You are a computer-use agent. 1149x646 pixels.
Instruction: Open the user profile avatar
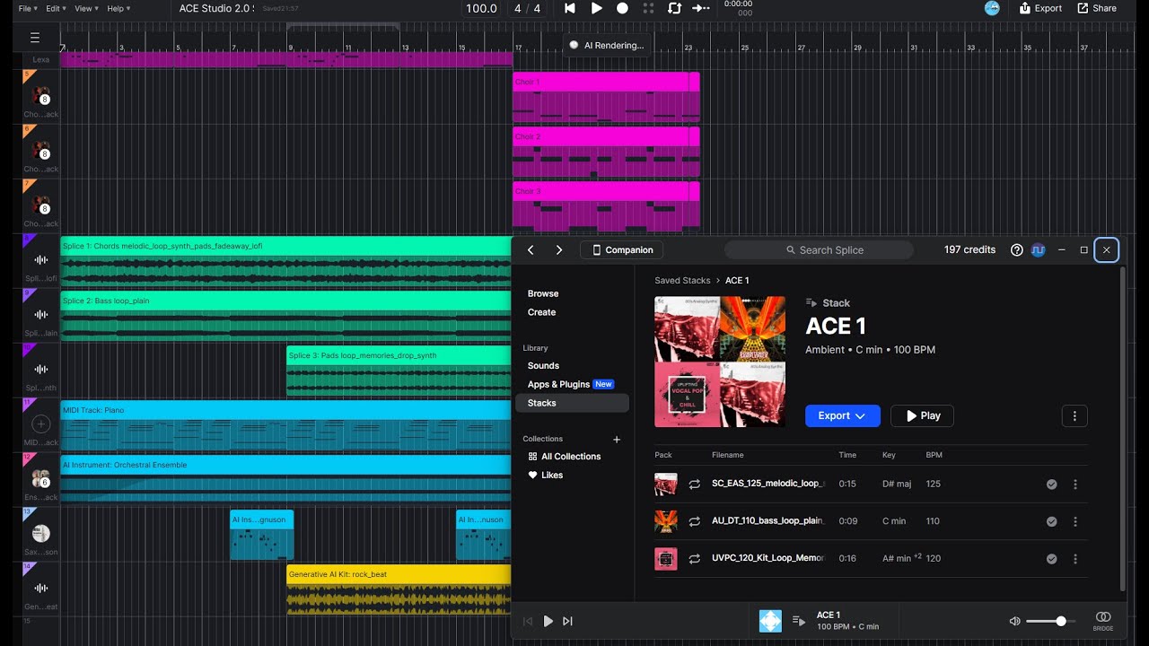(x=992, y=8)
